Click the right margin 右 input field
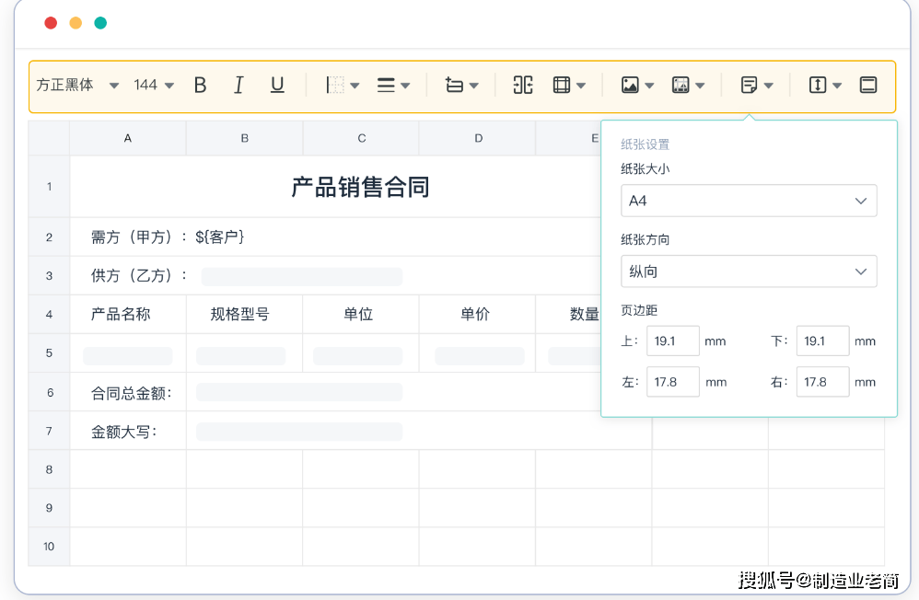 click(x=823, y=382)
